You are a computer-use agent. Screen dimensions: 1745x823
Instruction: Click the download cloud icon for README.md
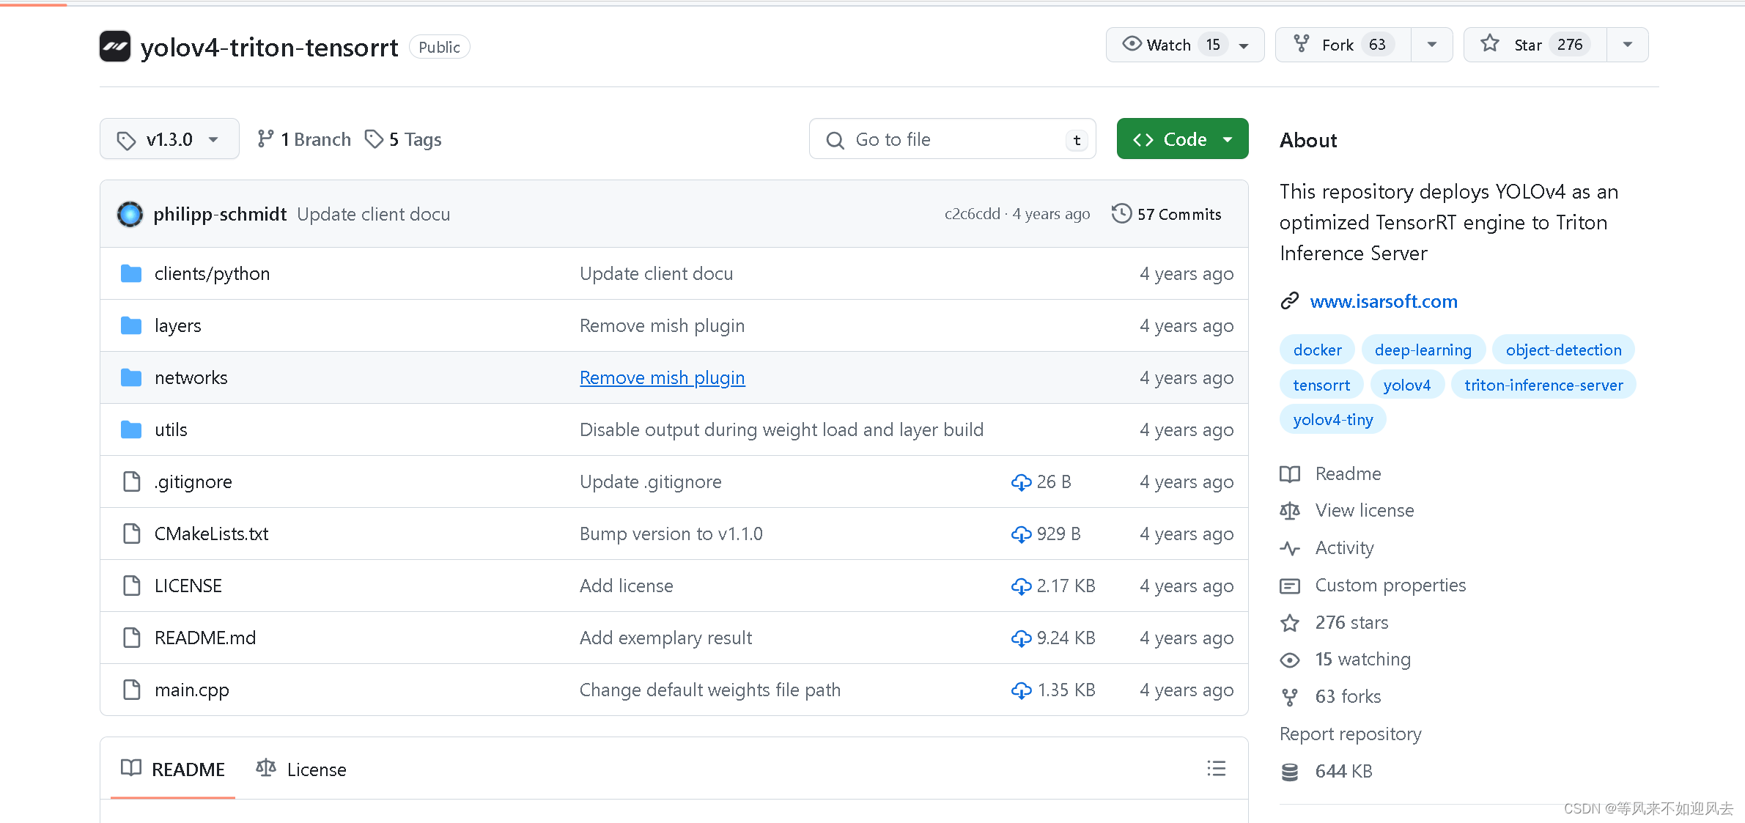[x=1021, y=638]
